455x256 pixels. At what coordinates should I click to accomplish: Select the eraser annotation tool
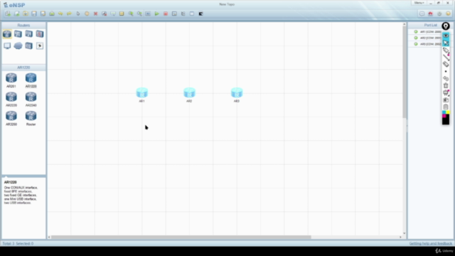(446, 64)
